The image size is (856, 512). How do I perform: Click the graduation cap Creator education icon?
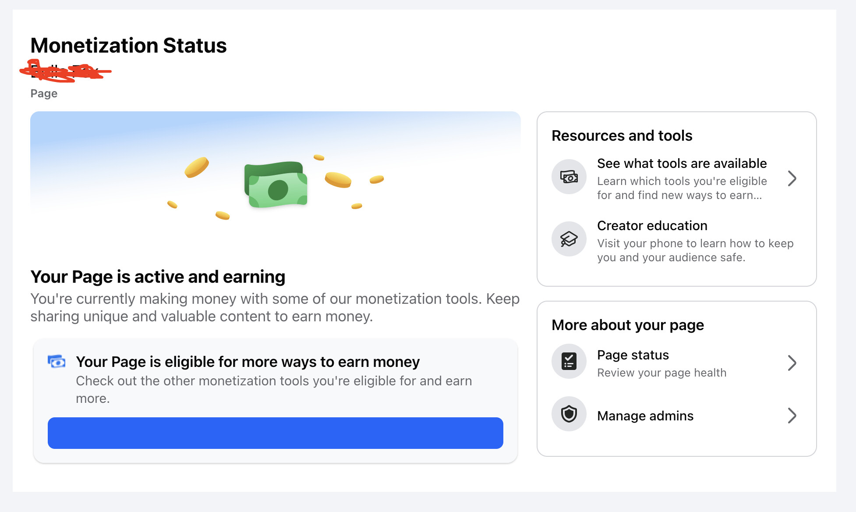coord(569,239)
